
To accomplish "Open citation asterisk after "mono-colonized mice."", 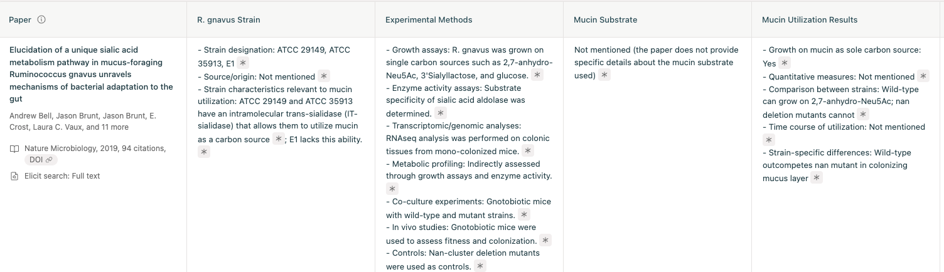I will pyautogui.click(x=528, y=151).
